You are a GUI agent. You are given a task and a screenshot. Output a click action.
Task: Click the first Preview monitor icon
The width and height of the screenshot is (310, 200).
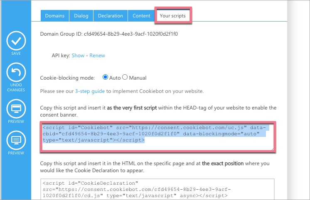pos(16,109)
